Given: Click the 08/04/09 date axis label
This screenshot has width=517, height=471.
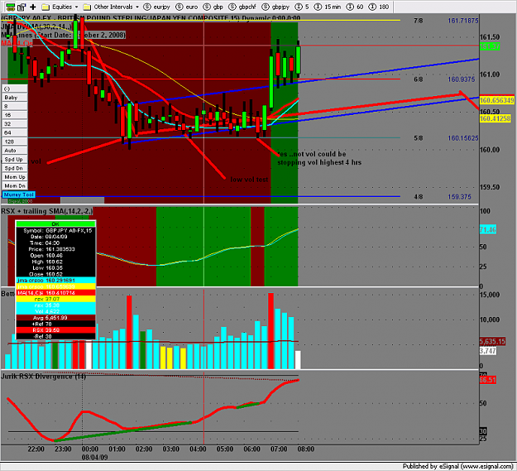Looking at the screenshot, I should (x=94, y=458).
